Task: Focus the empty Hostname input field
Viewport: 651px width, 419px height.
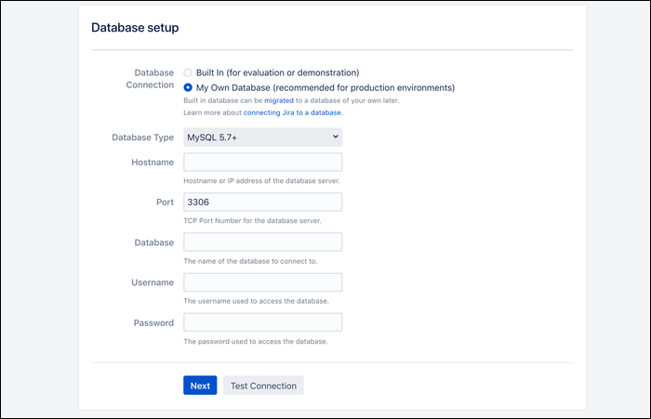Action: (x=263, y=163)
